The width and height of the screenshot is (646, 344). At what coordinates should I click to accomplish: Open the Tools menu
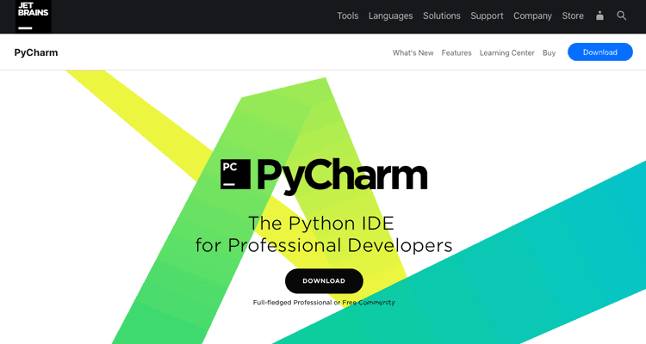coord(348,15)
